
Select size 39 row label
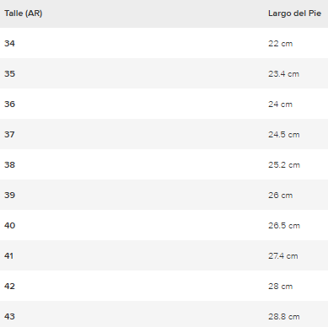click(x=9, y=196)
